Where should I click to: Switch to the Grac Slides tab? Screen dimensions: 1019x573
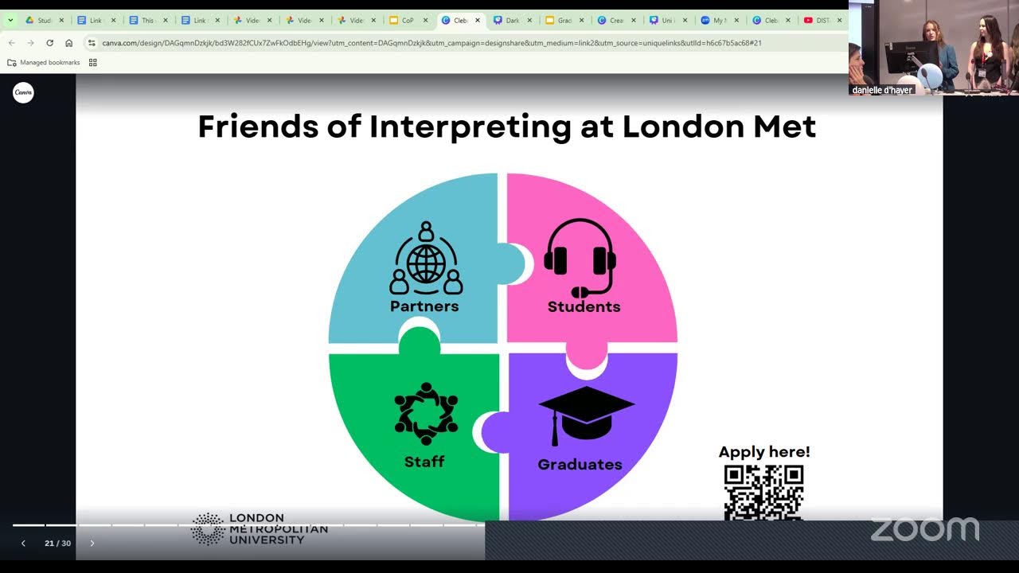point(564,21)
